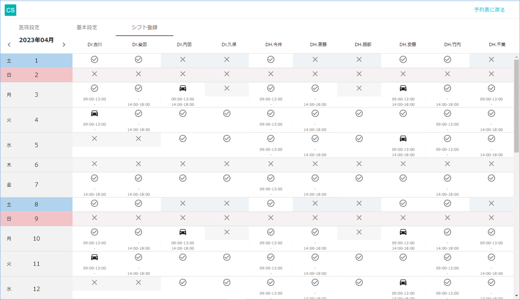This screenshot has width=520, height=300.
Task: Click car icon for Dr.内田 on April 3
Action: point(183,88)
